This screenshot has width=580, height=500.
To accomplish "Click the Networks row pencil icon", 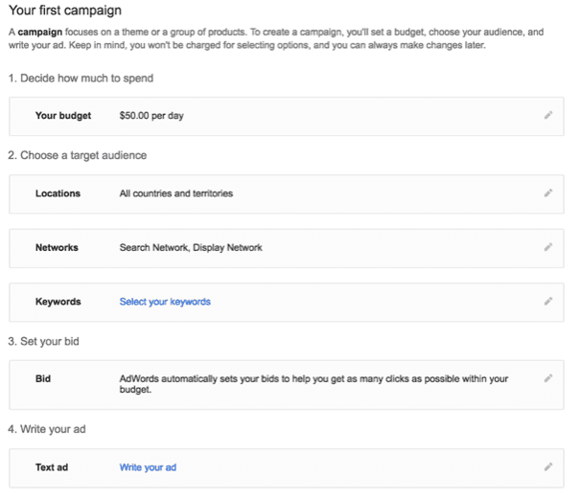I will (548, 247).
